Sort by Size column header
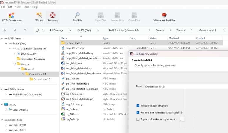This screenshot has width=228, height=133. pos(139,38)
